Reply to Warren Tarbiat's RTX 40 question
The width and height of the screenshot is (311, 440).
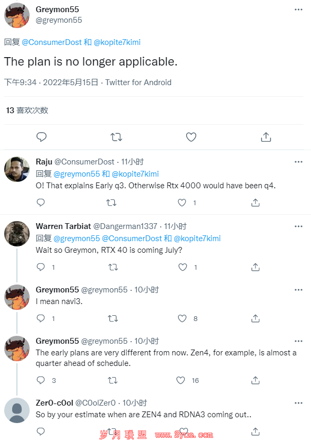pos(41,267)
